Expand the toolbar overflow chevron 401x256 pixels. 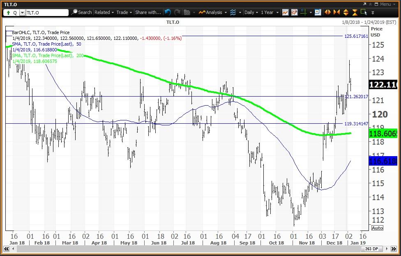(x=373, y=12)
